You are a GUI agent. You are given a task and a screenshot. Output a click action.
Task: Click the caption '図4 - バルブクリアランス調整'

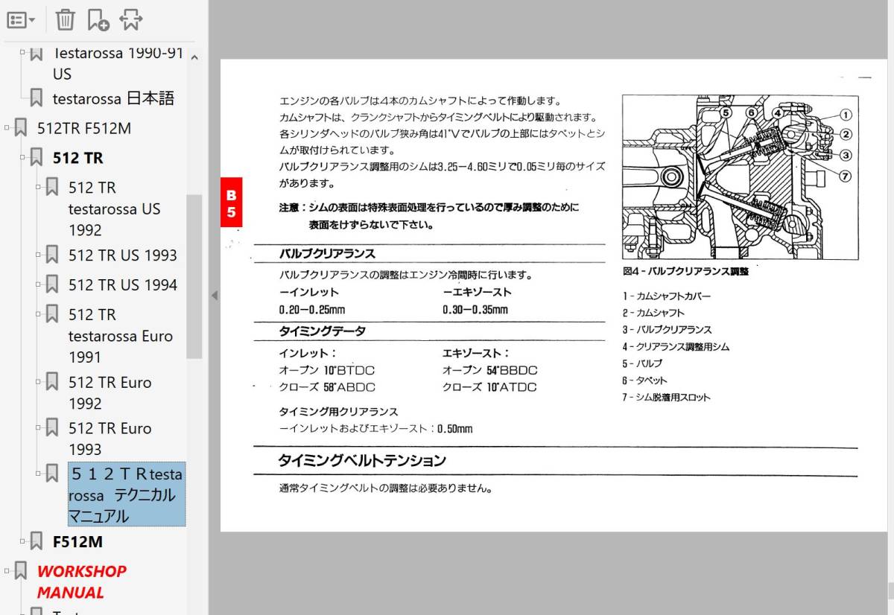coord(685,272)
